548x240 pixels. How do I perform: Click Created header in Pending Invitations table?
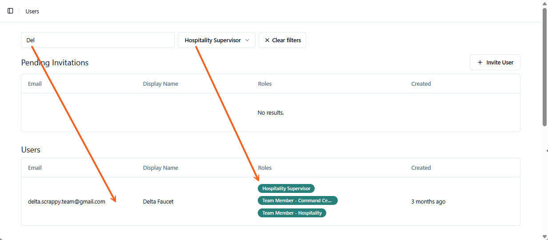click(x=421, y=84)
